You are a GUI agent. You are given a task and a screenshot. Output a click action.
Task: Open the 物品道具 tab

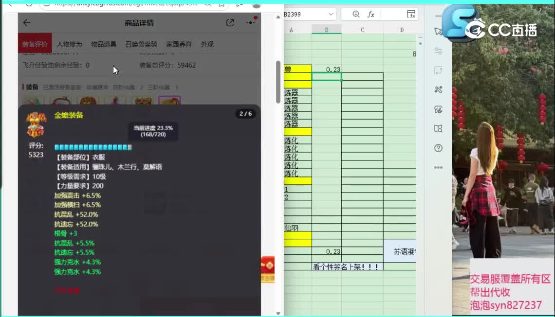point(103,44)
